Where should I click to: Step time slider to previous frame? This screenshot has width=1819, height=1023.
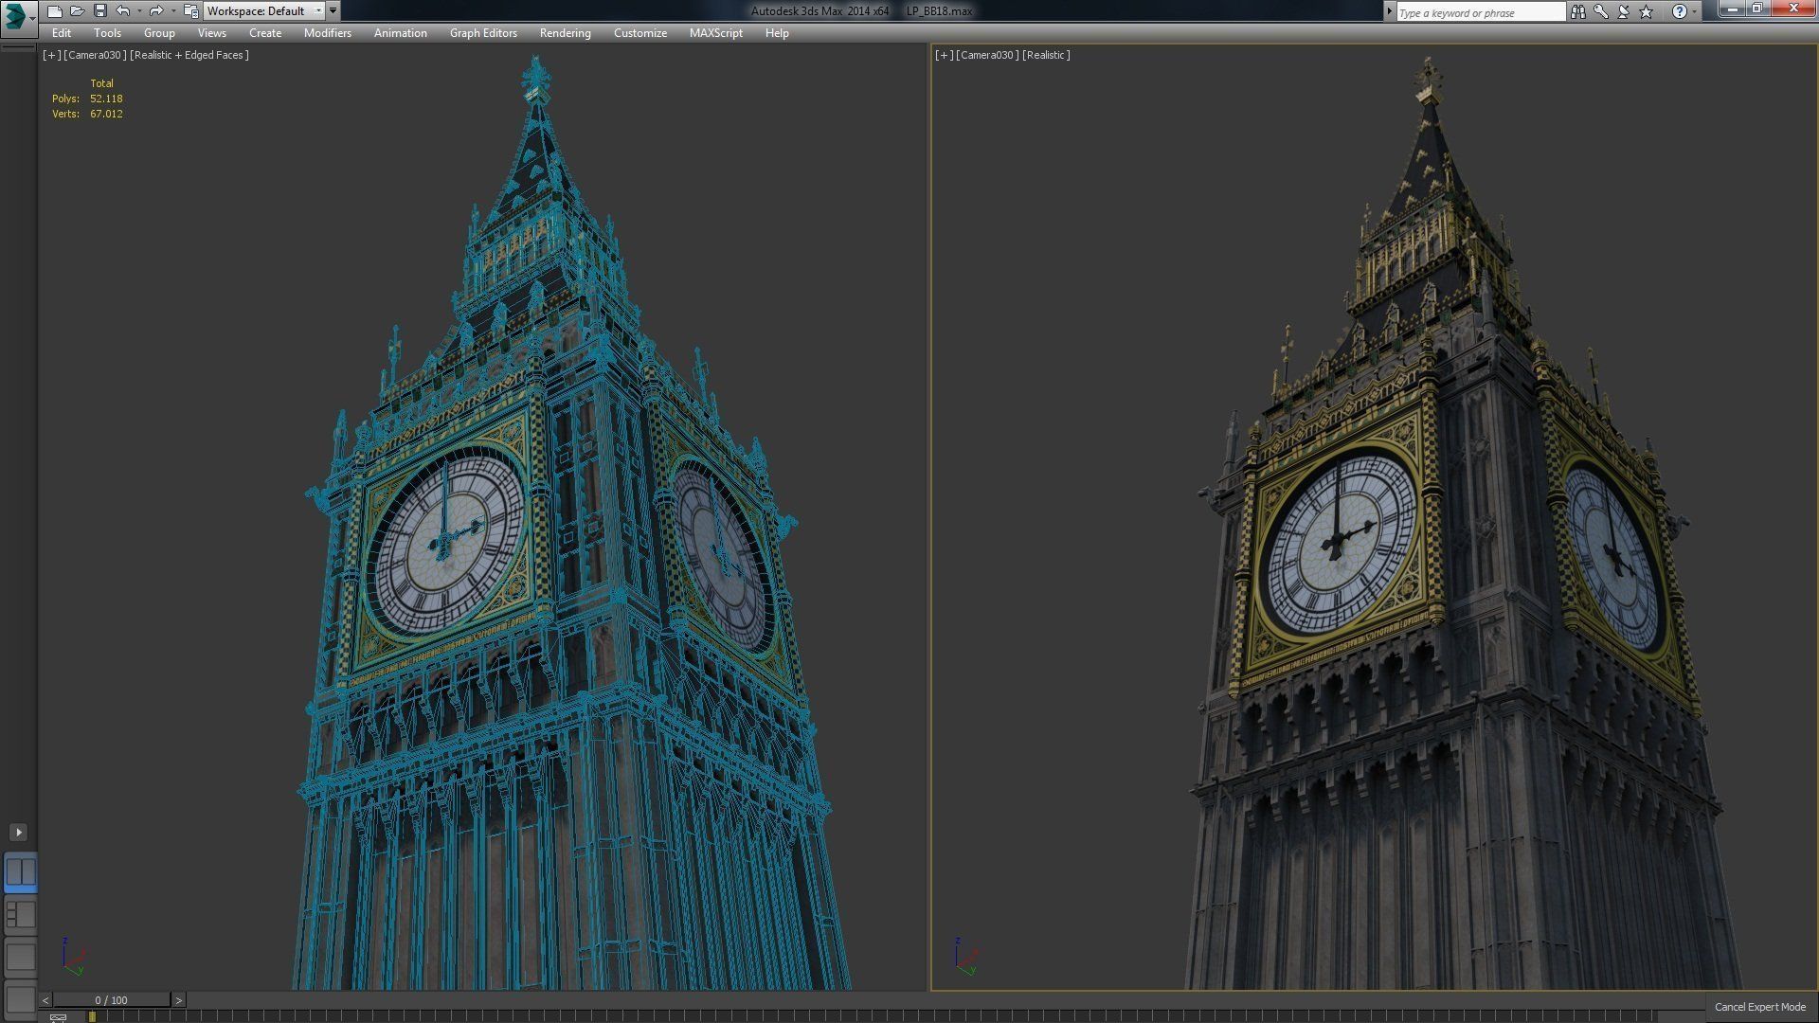click(45, 1000)
